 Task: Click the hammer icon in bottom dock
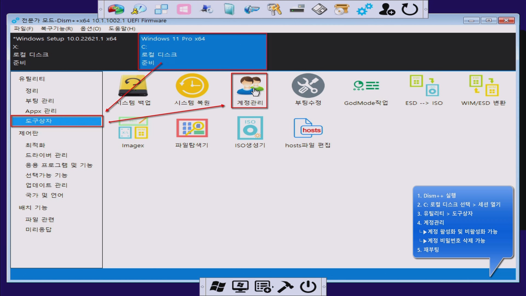click(x=285, y=287)
